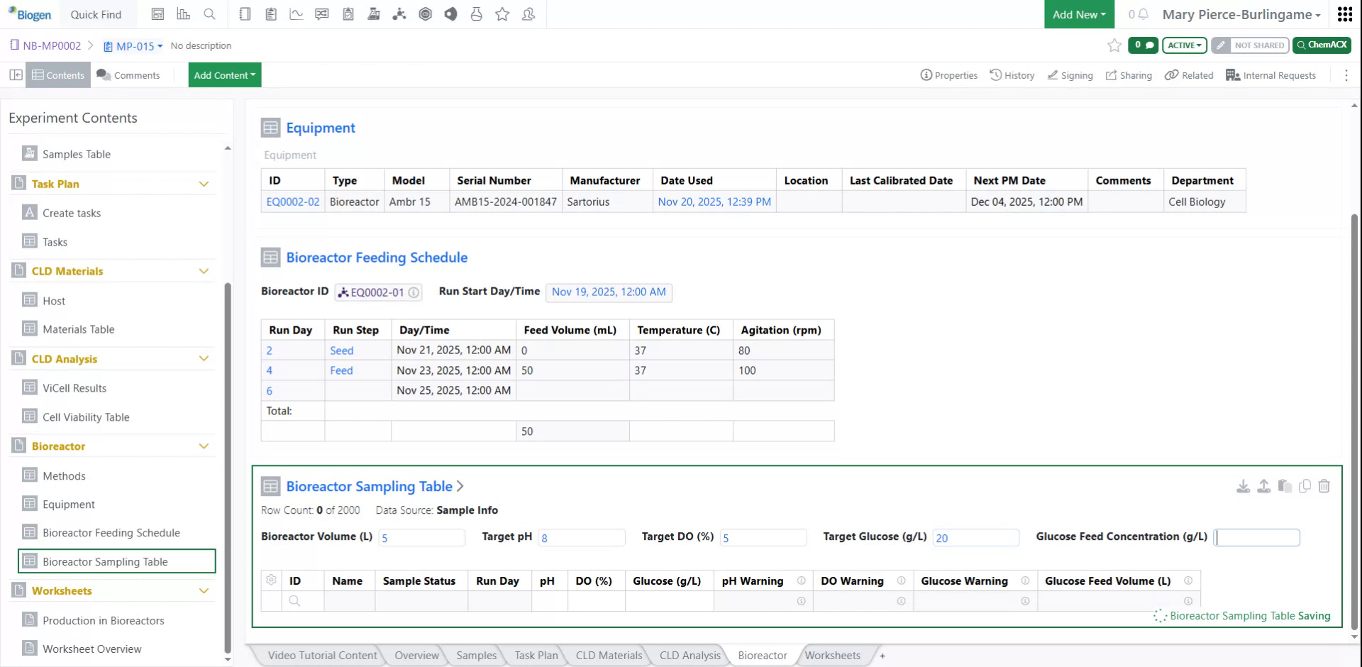The width and height of the screenshot is (1362, 667).
Task: Expand the Add Content dropdown
Action: click(224, 75)
